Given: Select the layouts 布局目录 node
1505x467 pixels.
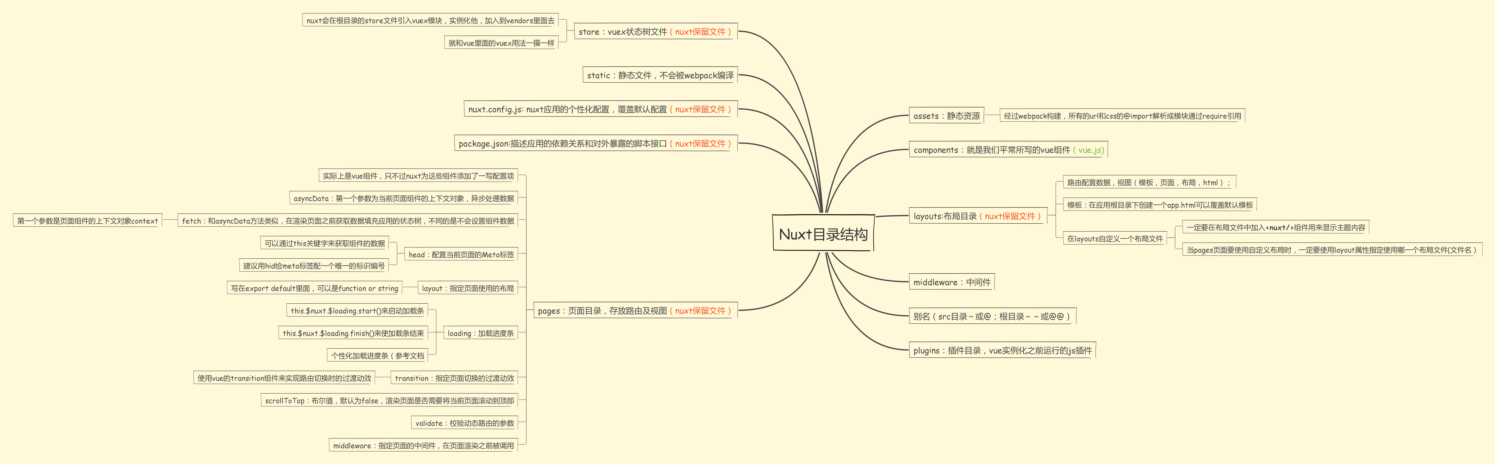Looking at the screenshot, I should [977, 216].
